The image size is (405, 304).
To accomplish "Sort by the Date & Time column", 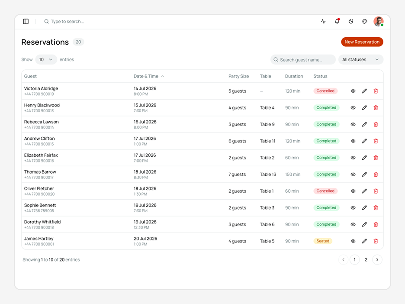I will click(x=149, y=76).
